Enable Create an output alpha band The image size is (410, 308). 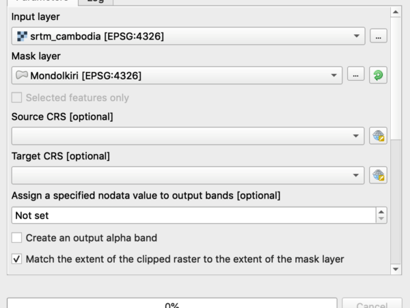(16, 238)
